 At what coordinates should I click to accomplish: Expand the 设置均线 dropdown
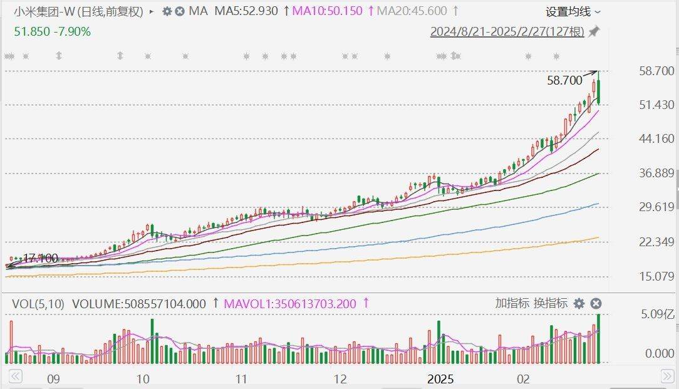click(573, 12)
